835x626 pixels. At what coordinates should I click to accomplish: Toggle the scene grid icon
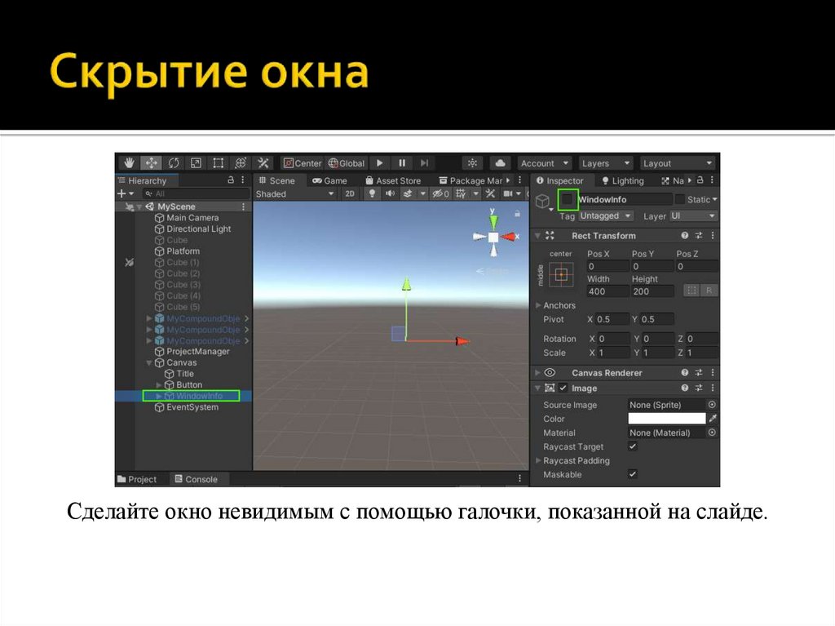pos(461,193)
